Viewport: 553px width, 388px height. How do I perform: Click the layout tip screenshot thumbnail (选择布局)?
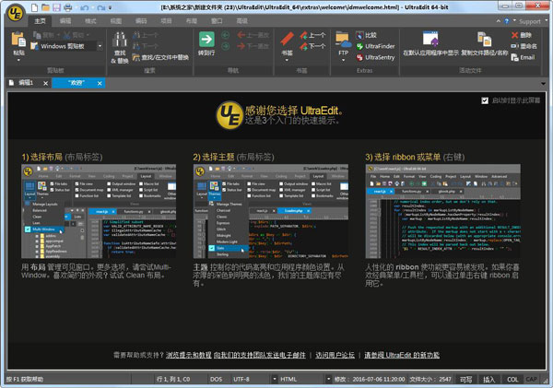click(99, 211)
